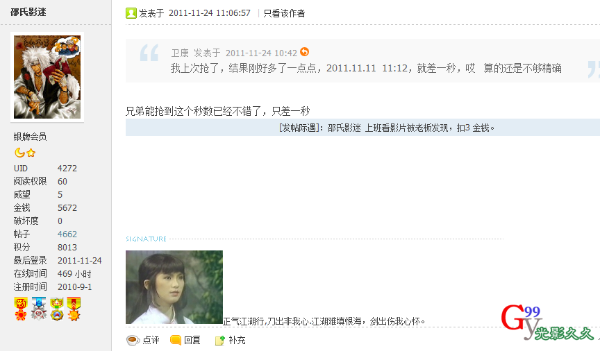Open the posts count 4662 link
This screenshot has height=351, width=600.
pyautogui.click(x=67, y=234)
